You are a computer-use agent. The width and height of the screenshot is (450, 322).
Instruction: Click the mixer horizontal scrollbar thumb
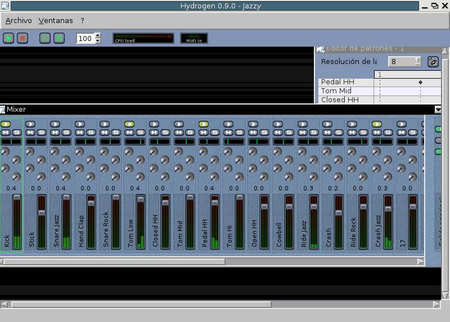click(114, 261)
